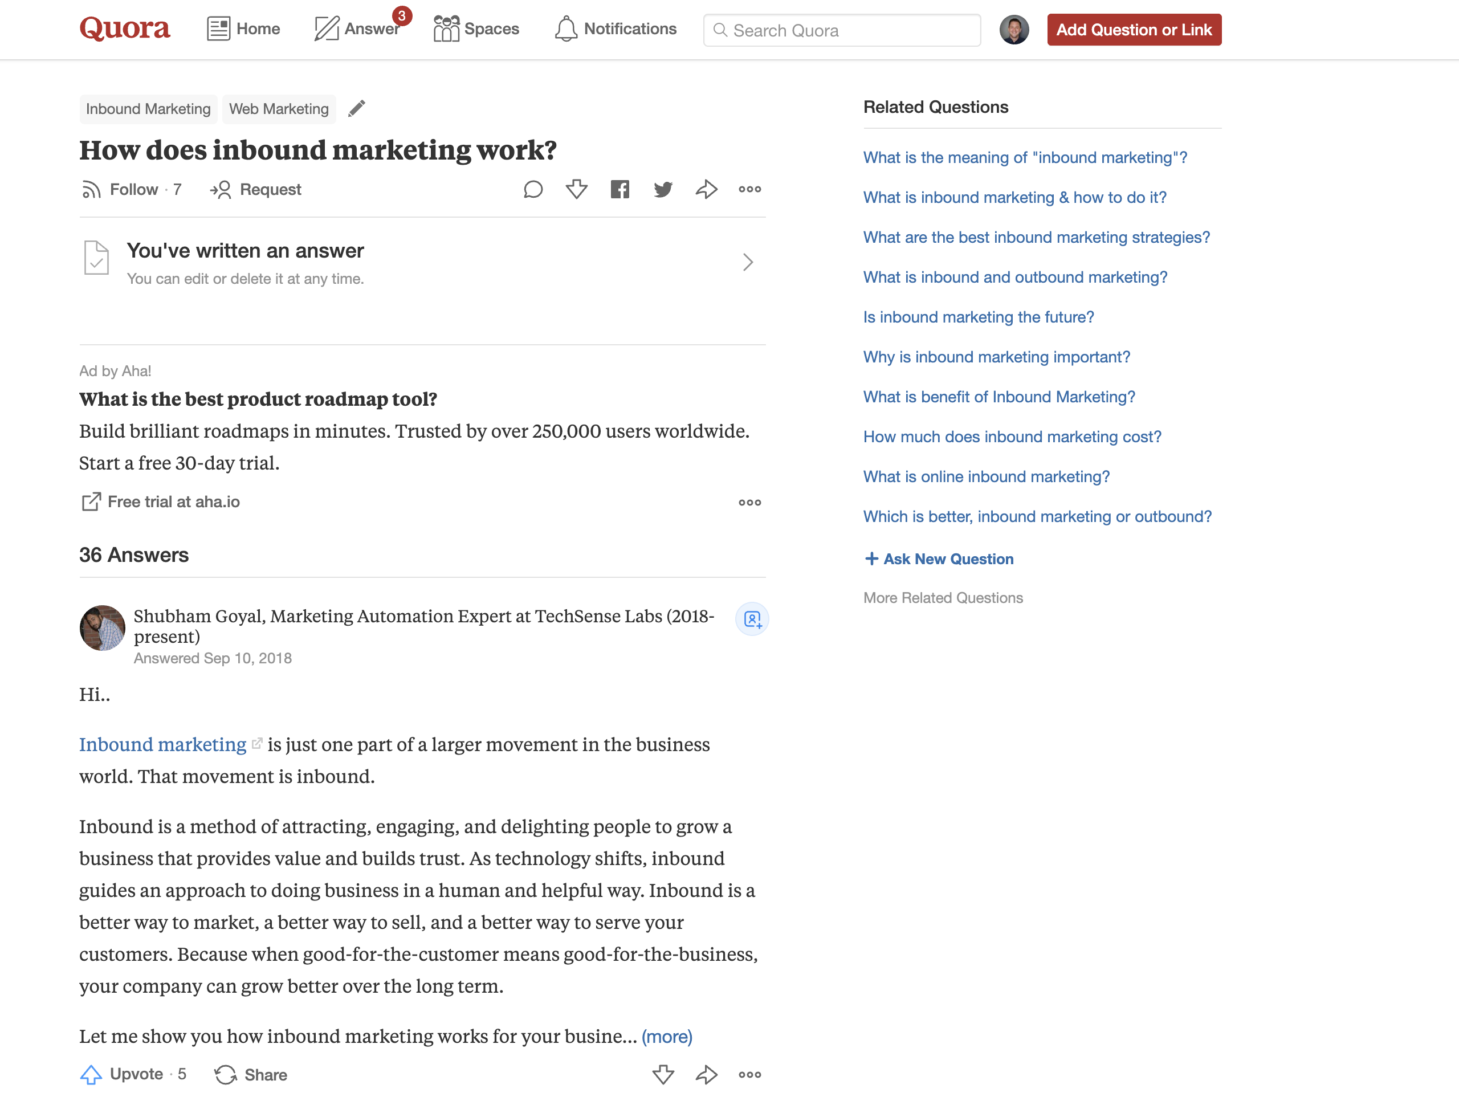Open the Notifications tab
The height and width of the screenshot is (1101, 1459).
pyautogui.click(x=616, y=29)
